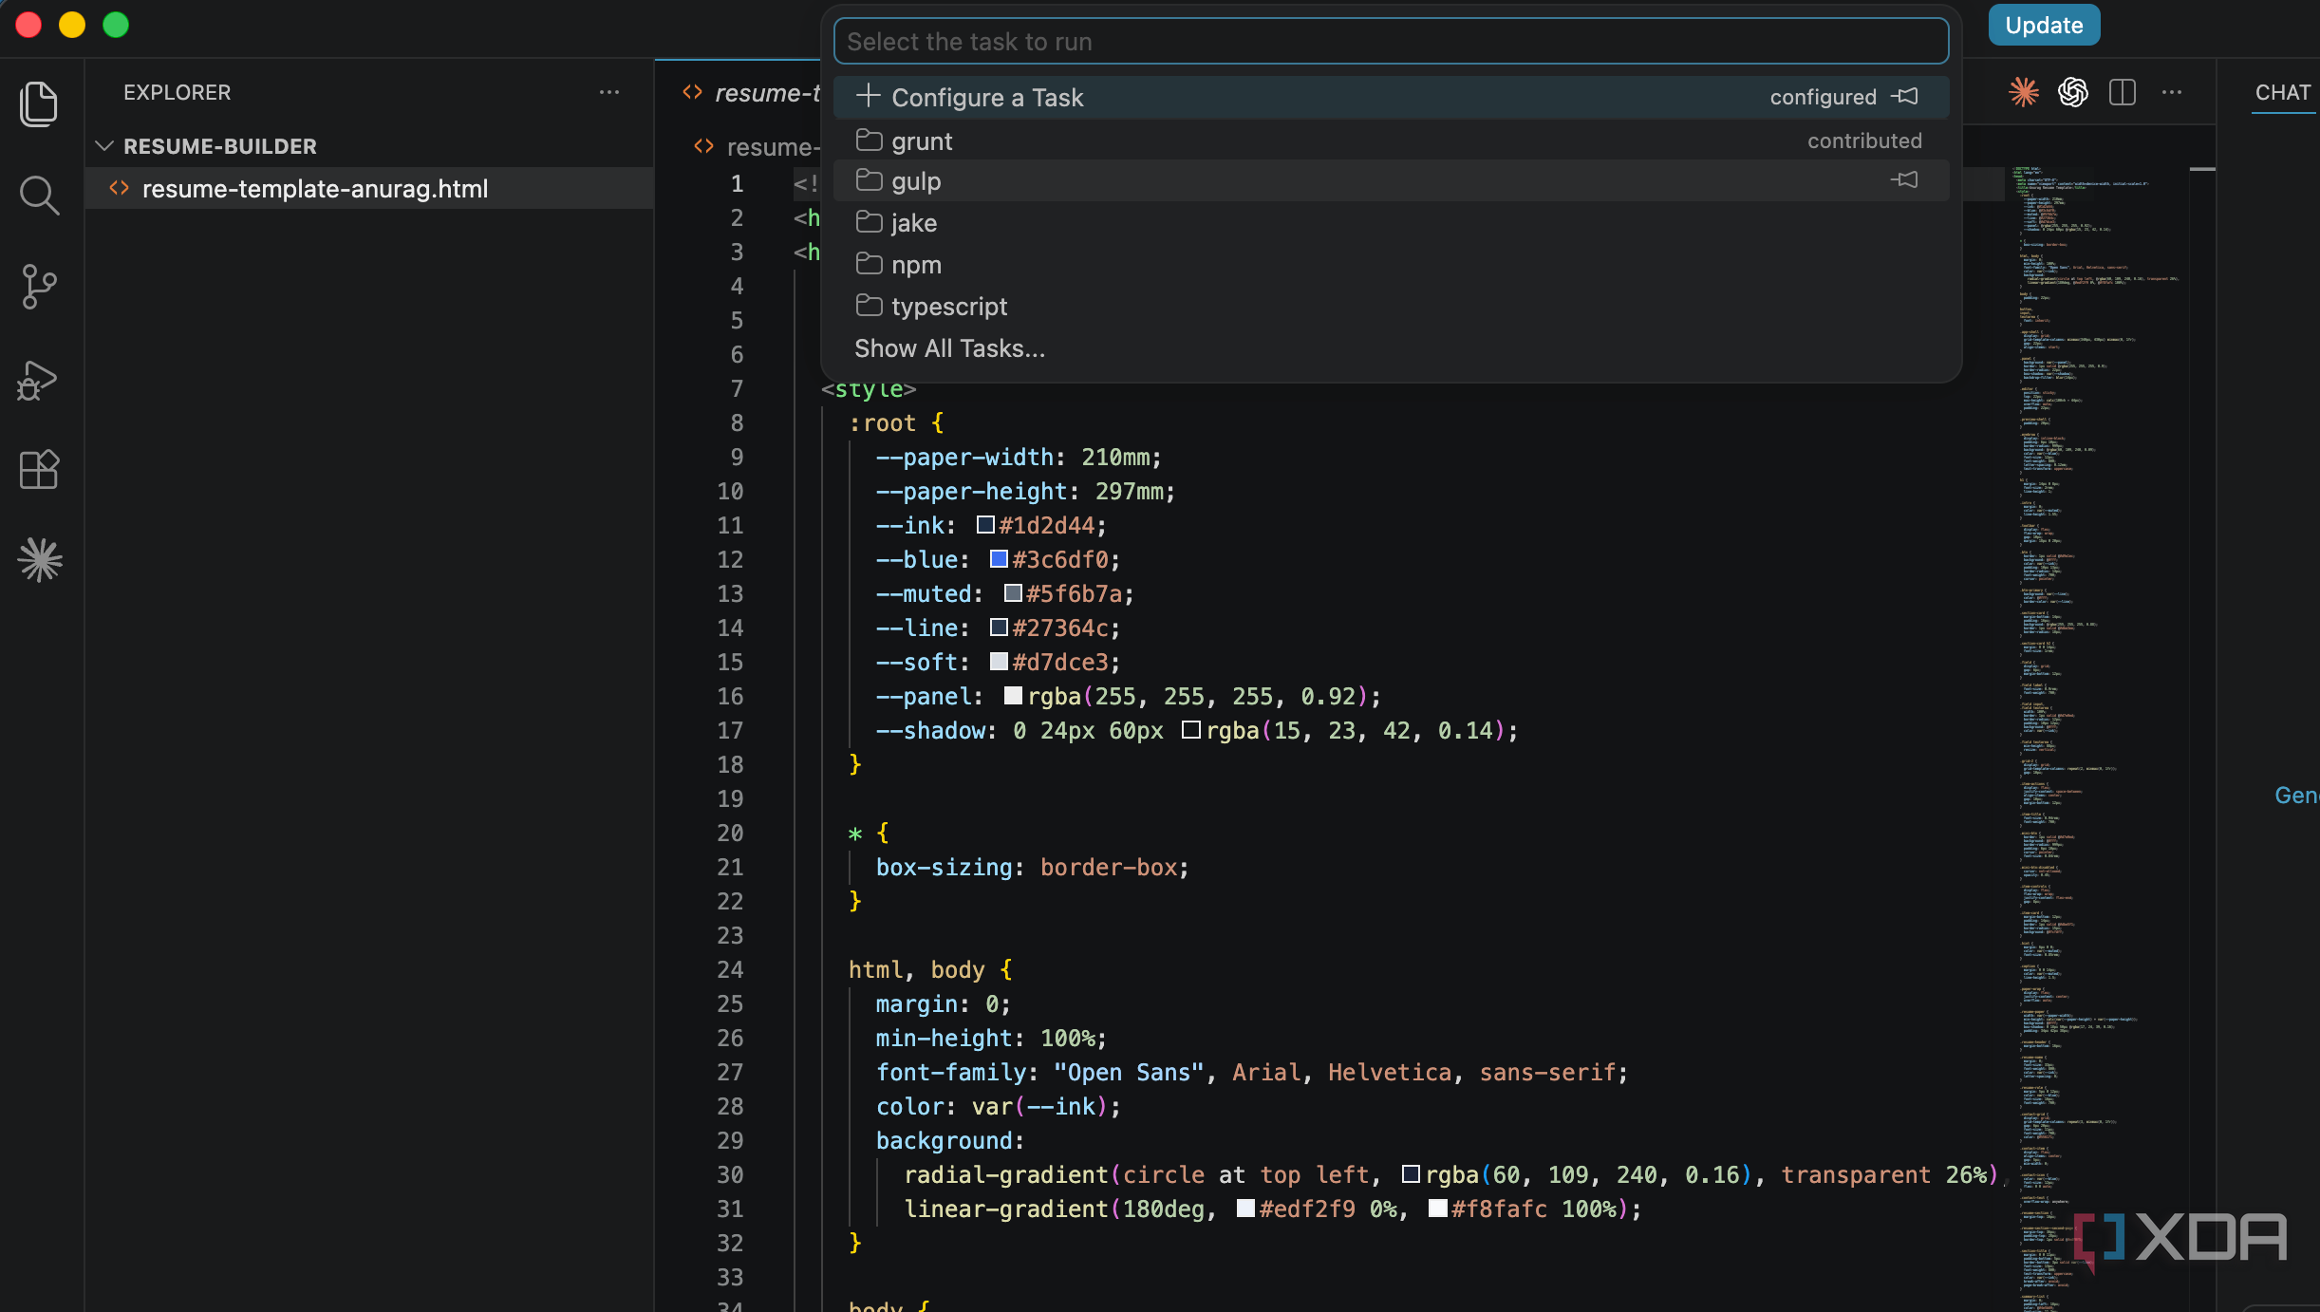Click the --soft #d7dce3 color swatch
The height and width of the screenshot is (1312, 2320).
[999, 662]
